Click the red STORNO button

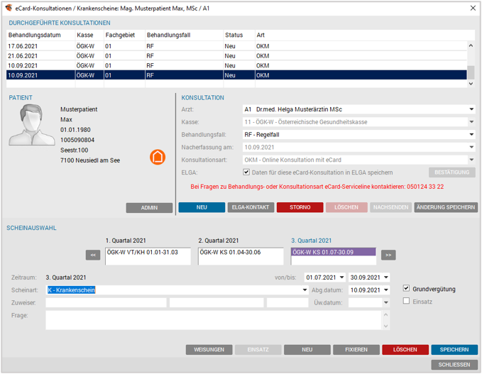pyautogui.click(x=300, y=207)
